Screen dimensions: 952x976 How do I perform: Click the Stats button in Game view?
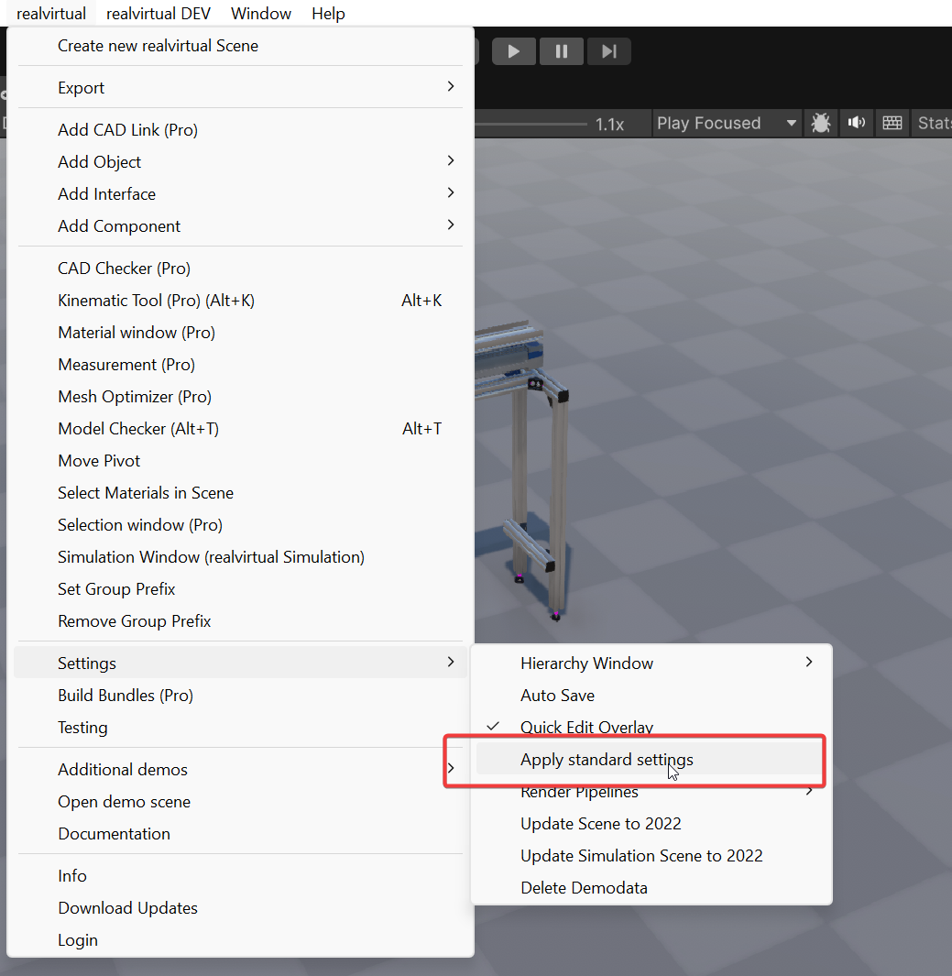934,123
